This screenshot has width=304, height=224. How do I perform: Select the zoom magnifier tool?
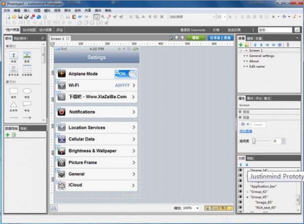click(102, 17)
